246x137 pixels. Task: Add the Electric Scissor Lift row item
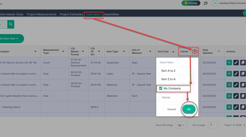[x=229, y=63]
